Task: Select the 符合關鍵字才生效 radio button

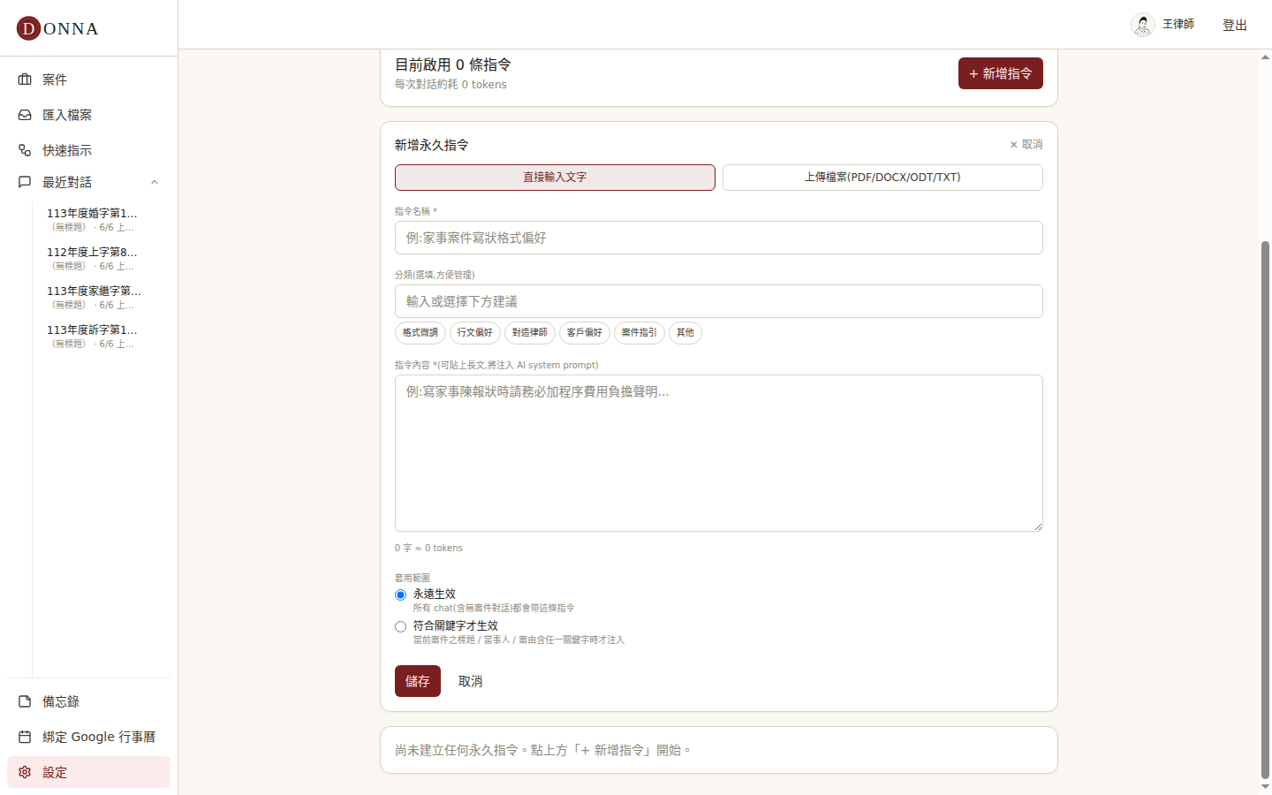Action: tap(401, 626)
